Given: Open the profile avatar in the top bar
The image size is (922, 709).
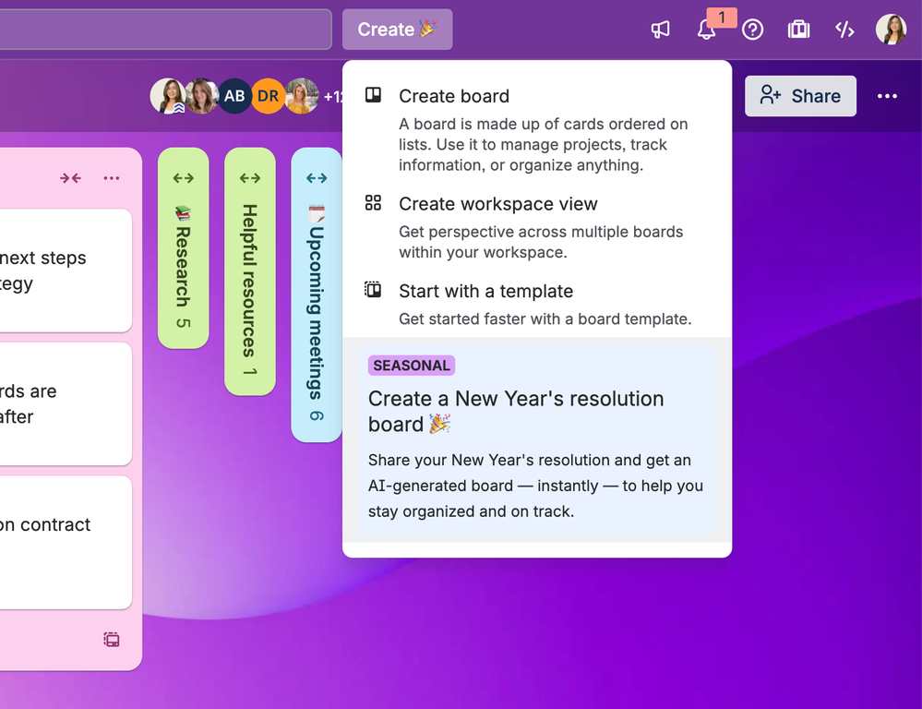Looking at the screenshot, I should point(891,30).
